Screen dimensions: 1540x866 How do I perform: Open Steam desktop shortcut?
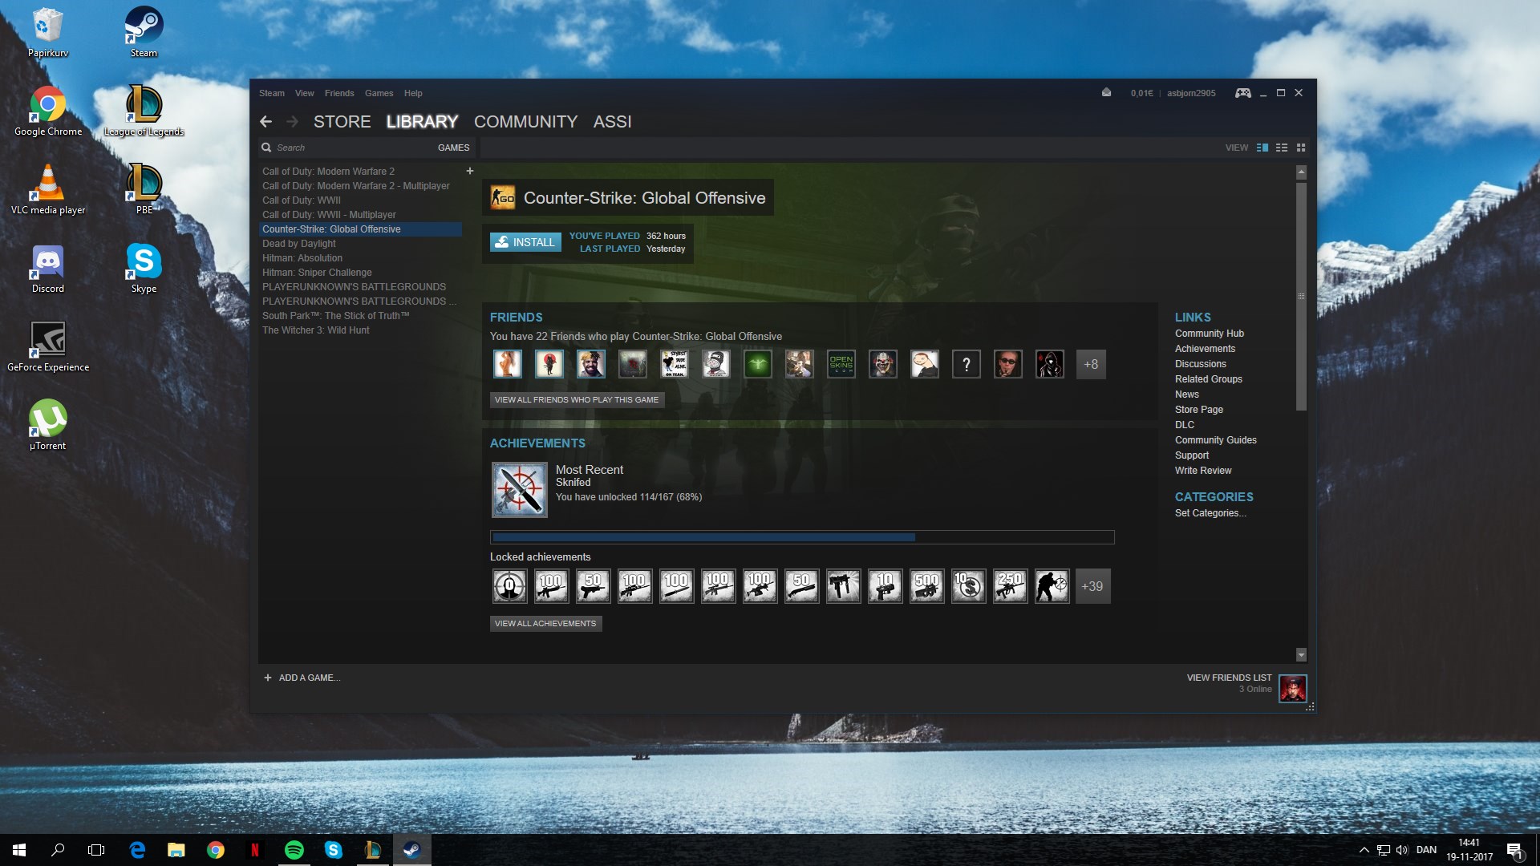[x=144, y=32]
